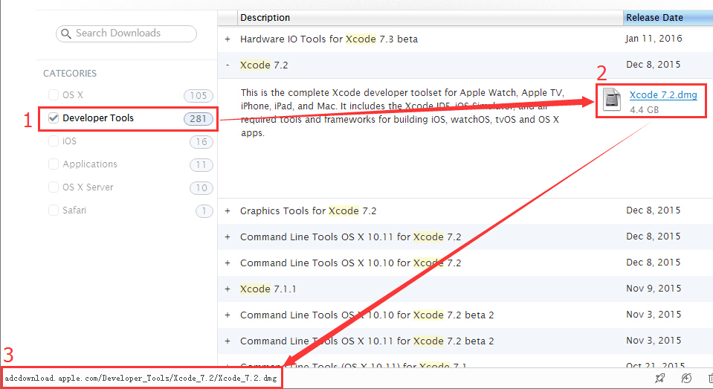Screen dimensions: 713x389
Task: Expand Command Line Tools OS X 10.11 Xcode 7.2 beta 2
Action: (228, 341)
